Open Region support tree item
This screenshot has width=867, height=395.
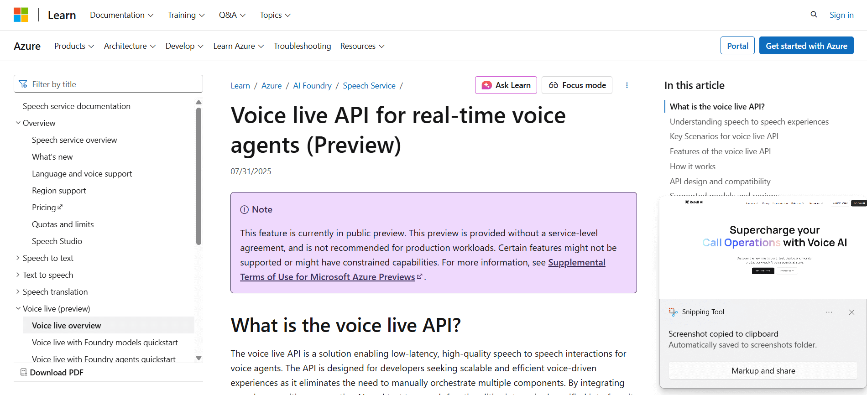[59, 190]
